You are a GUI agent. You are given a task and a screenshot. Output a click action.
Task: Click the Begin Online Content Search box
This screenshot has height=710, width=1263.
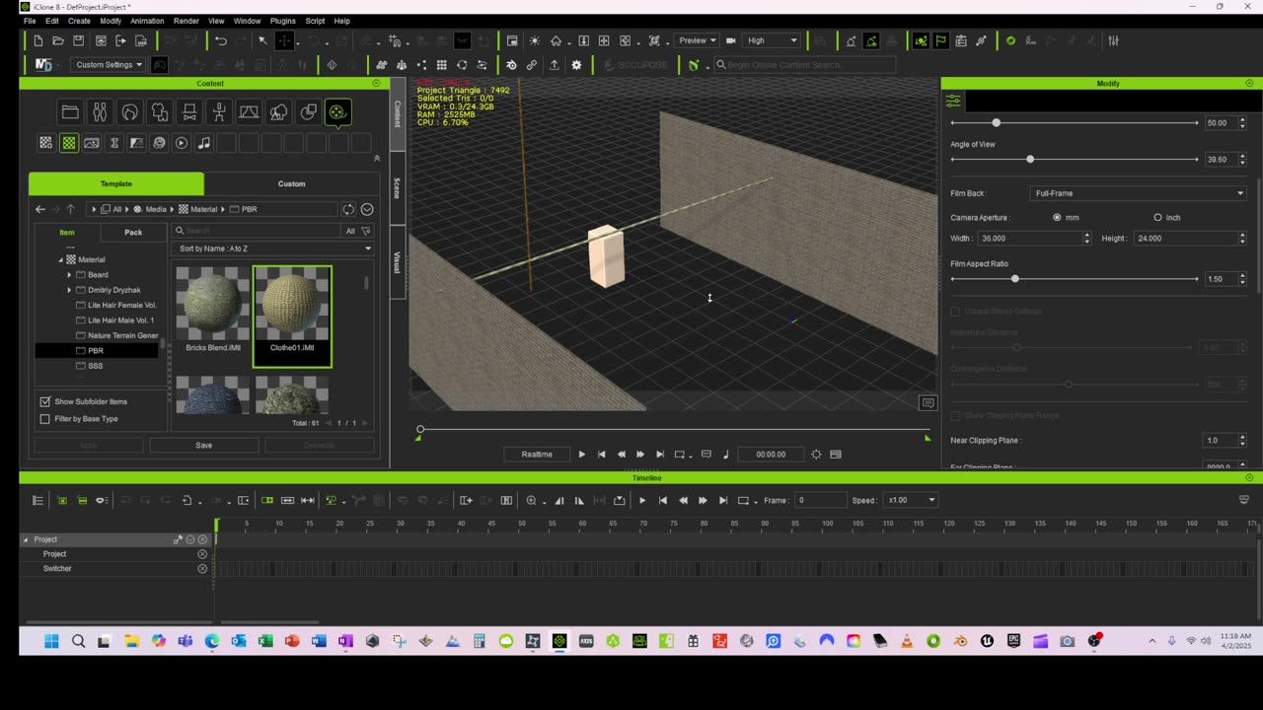point(804,65)
